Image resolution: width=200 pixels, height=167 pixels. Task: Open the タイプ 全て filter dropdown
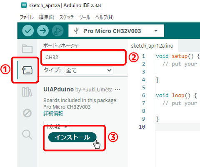(x=88, y=71)
